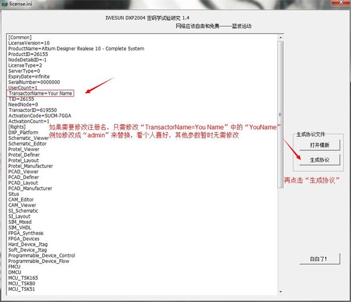
Task: Click the SI_Layout line
Action: coord(19,217)
